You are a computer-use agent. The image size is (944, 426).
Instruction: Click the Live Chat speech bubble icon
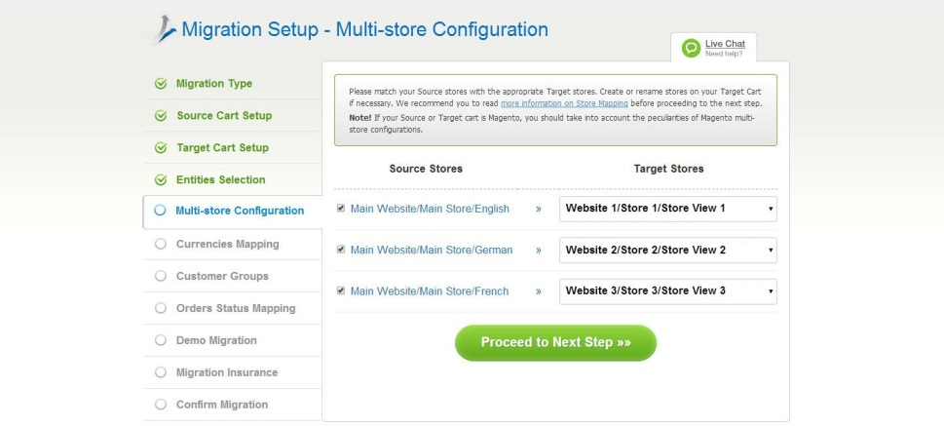(x=691, y=48)
